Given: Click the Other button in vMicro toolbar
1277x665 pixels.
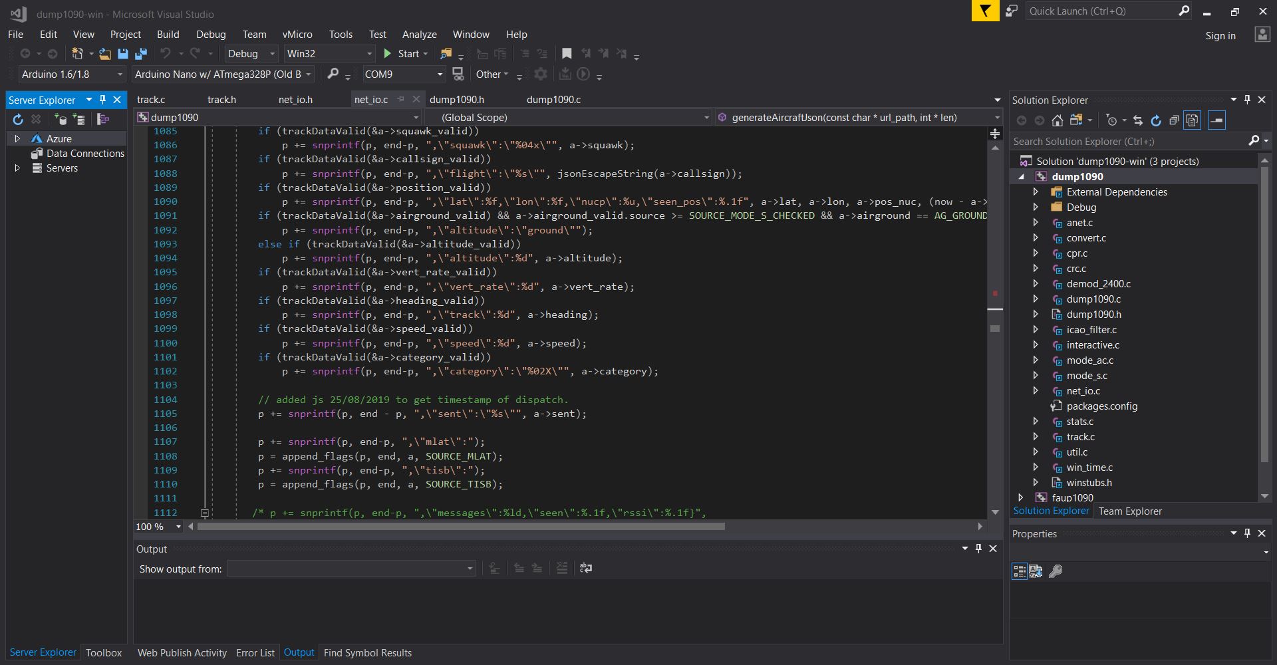Looking at the screenshot, I should 492,74.
